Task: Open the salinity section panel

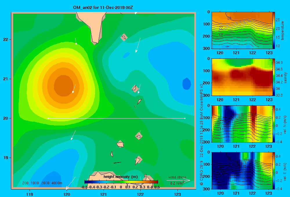Action: (242, 77)
